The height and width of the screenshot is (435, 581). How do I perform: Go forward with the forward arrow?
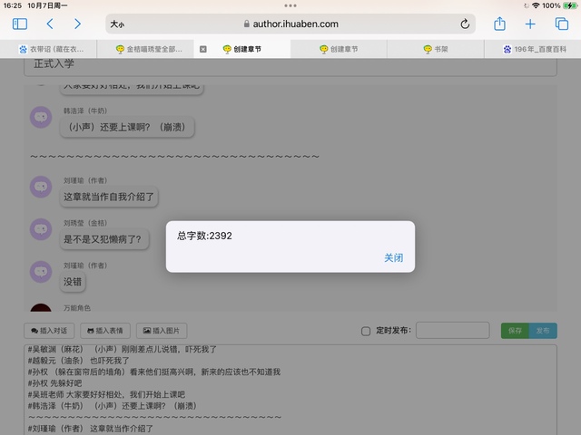coord(77,24)
